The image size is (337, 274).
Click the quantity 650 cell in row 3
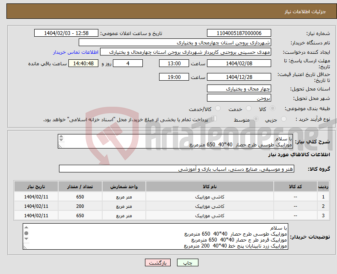pyautogui.click(x=80, y=216)
